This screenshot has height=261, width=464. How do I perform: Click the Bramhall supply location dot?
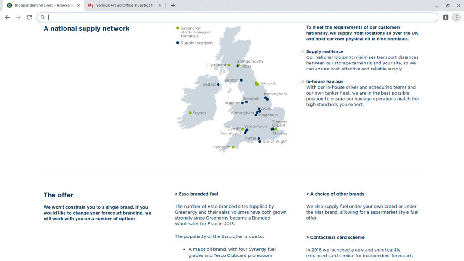coord(246,102)
